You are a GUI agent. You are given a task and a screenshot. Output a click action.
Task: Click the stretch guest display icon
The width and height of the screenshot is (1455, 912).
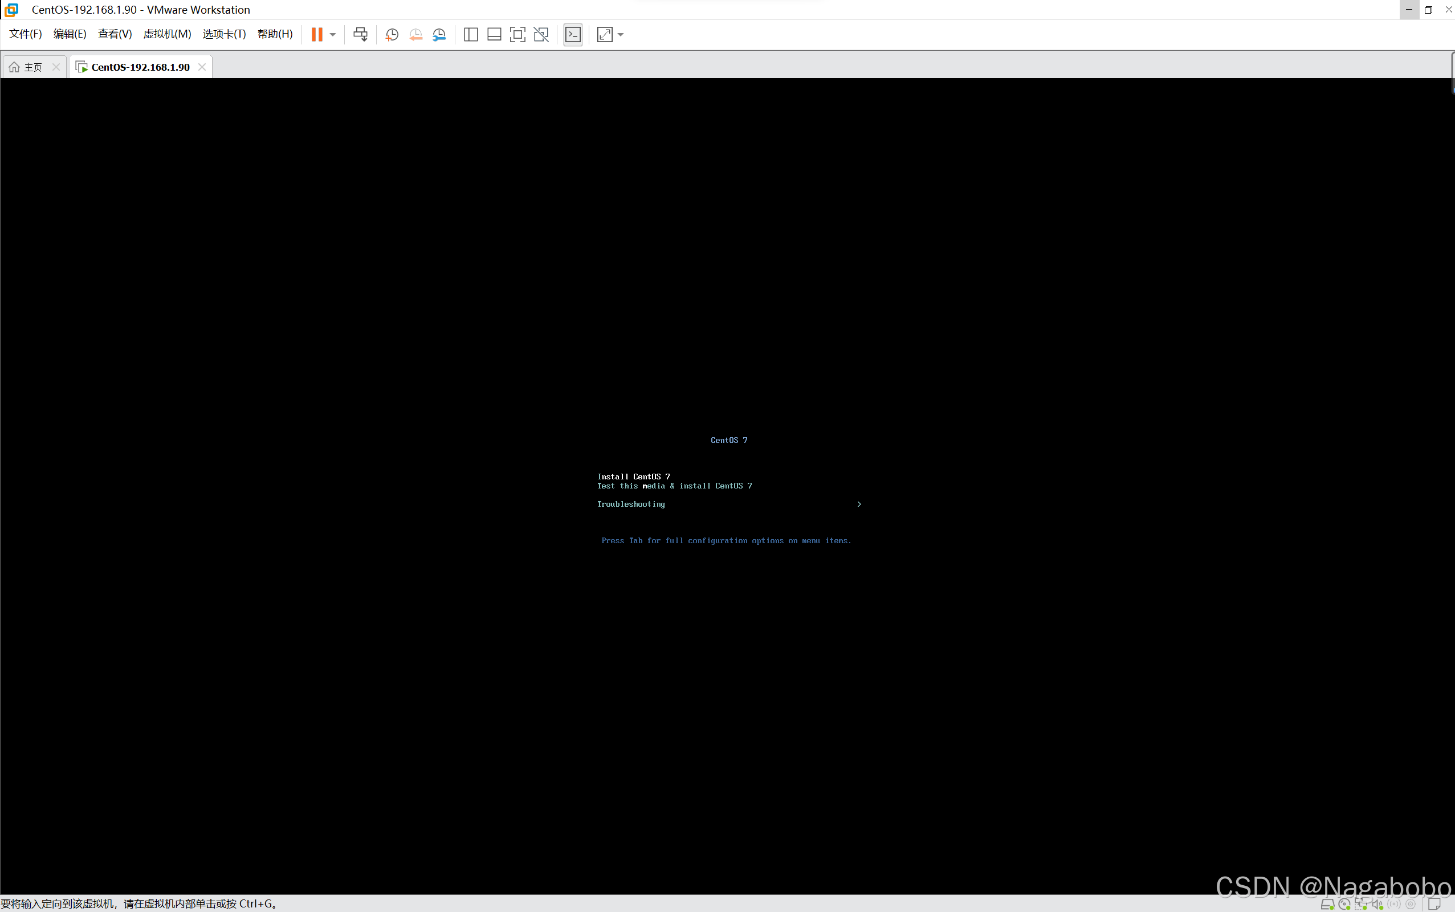pyautogui.click(x=605, y=34)
